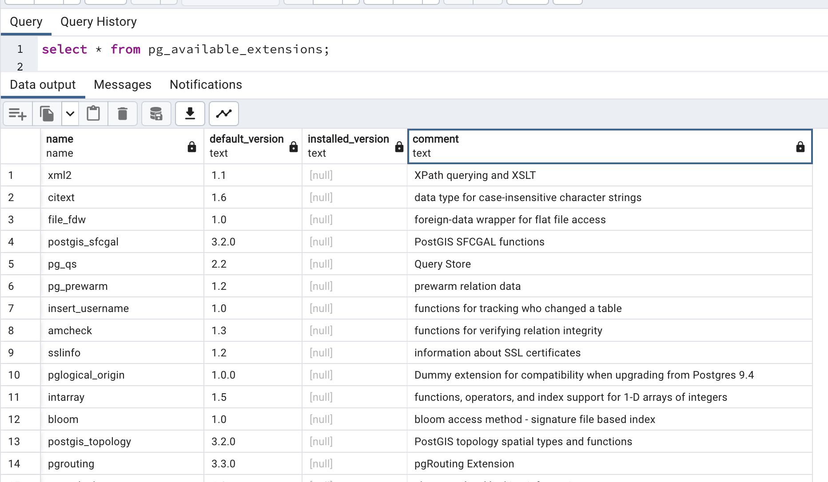Screen dimensions: 828x482
Task: Select row 5 by its row number
Action: 12,264
